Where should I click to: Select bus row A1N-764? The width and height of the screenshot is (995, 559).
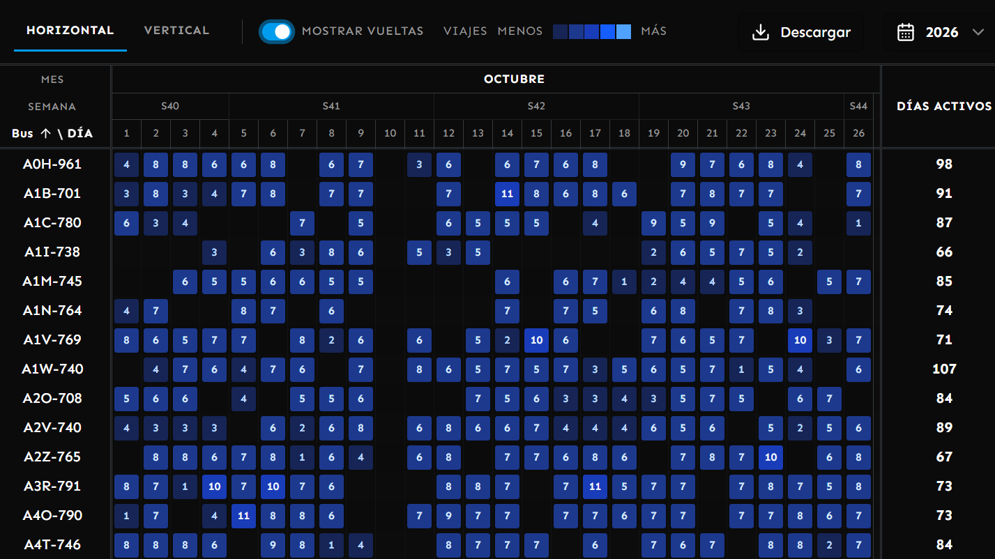point(52,311)
